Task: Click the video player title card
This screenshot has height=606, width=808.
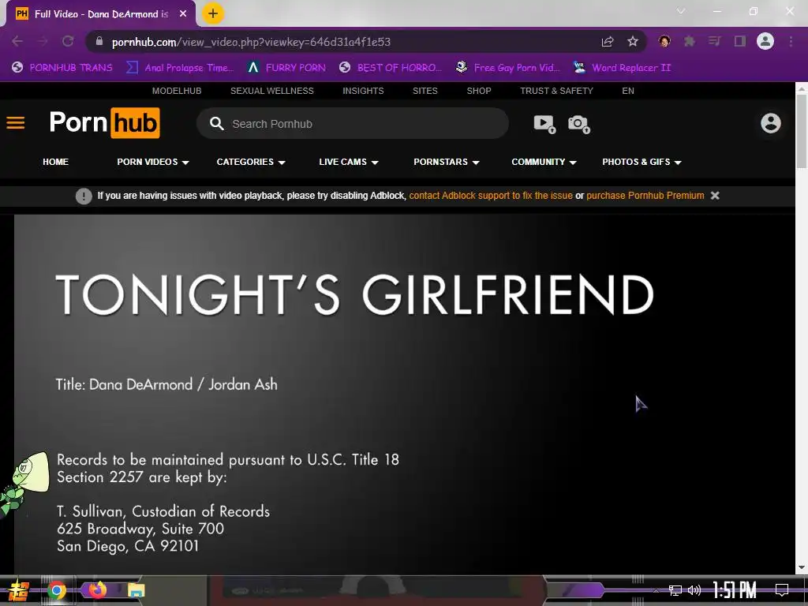Action: [405, 394]
